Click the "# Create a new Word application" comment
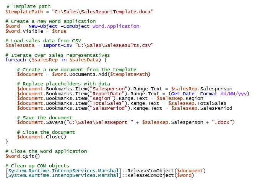 coord(50,21)
